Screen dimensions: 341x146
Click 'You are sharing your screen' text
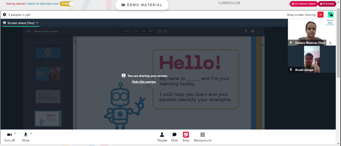pyautogui.click(x=147, y=76)
